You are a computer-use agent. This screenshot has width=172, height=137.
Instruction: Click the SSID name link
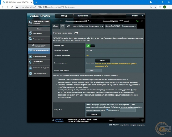(x=126, y=21)
